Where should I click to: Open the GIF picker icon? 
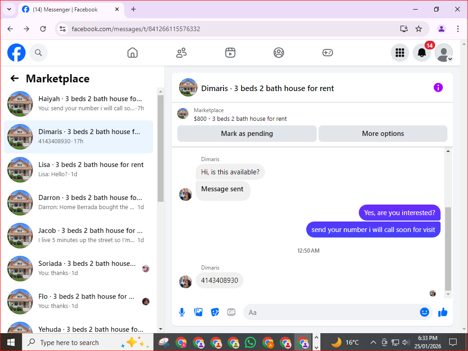click(231, 312)
